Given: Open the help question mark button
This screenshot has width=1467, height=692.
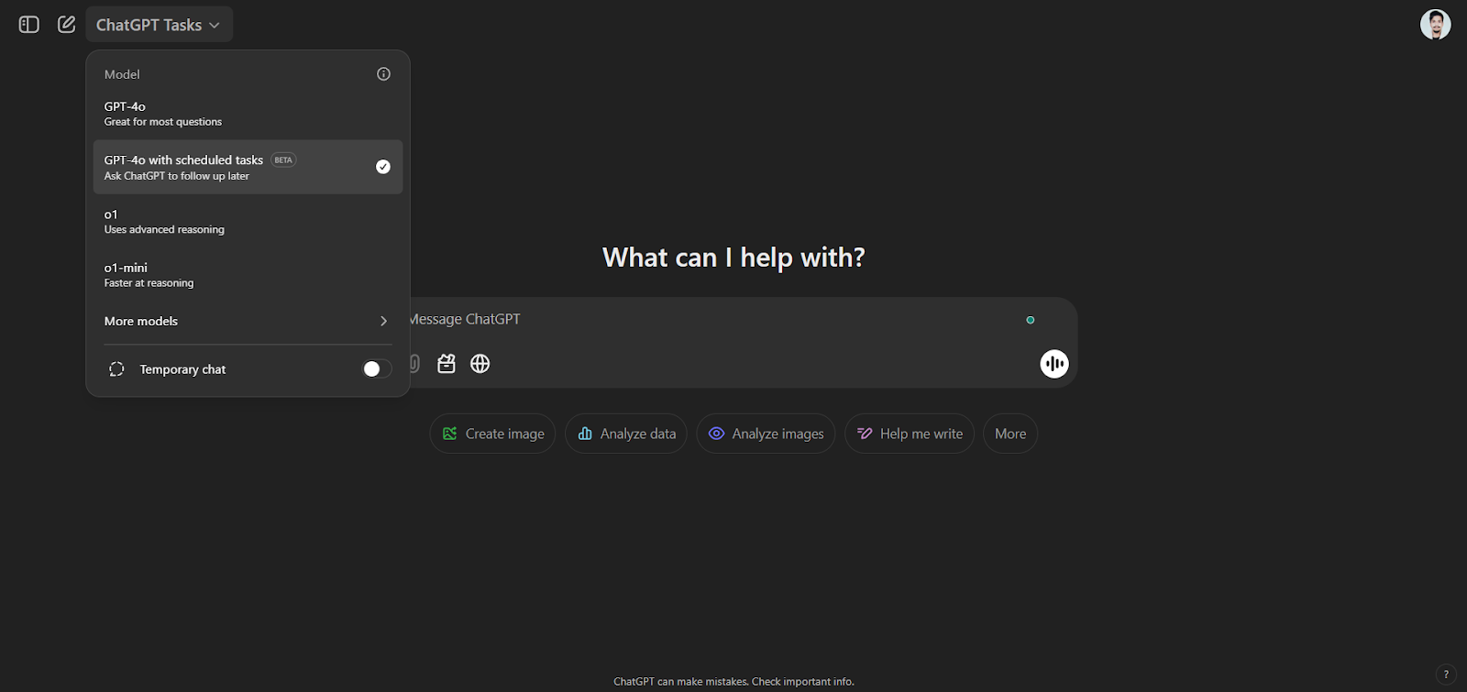Looking at the screenshot, I should (x=1446, y=675).
